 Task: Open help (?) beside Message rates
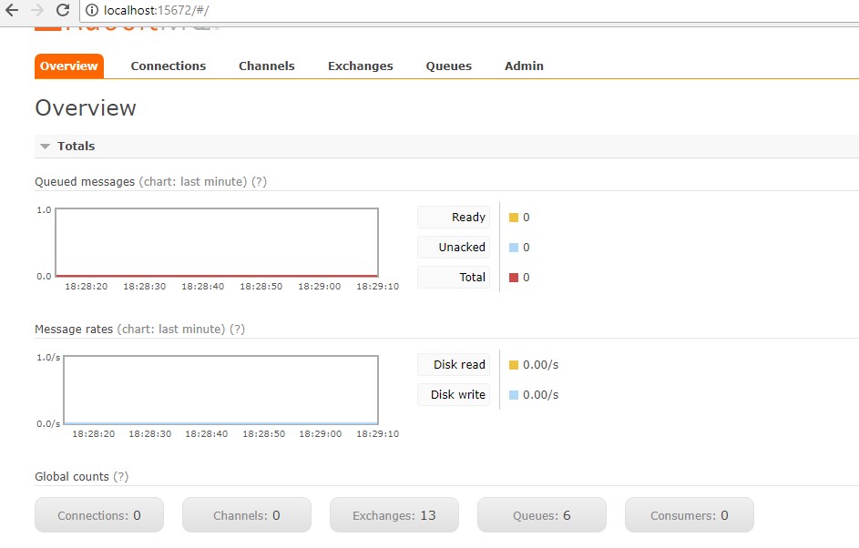tap(237, 329)
